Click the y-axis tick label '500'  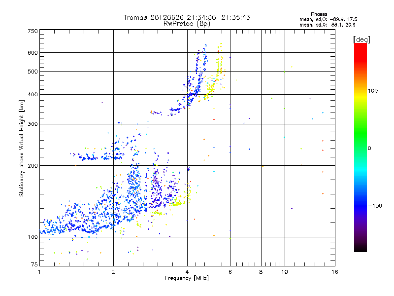coord(33,72)
